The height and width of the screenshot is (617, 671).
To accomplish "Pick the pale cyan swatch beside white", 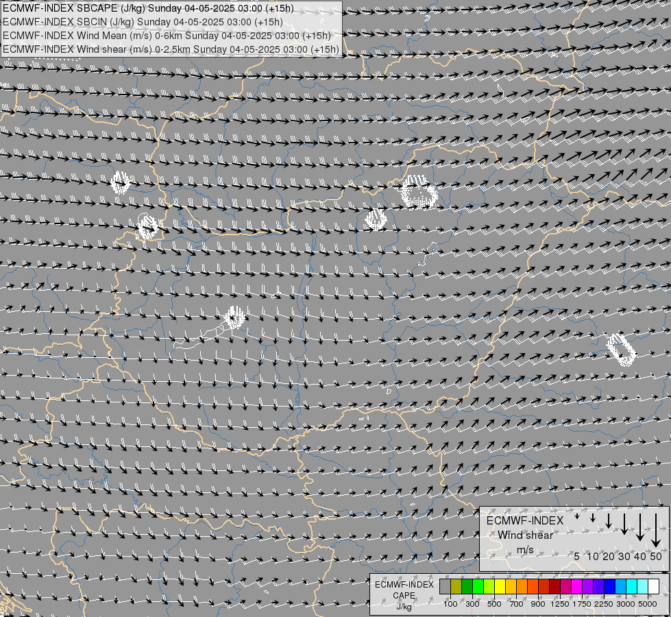I will (x=643, y=587).
